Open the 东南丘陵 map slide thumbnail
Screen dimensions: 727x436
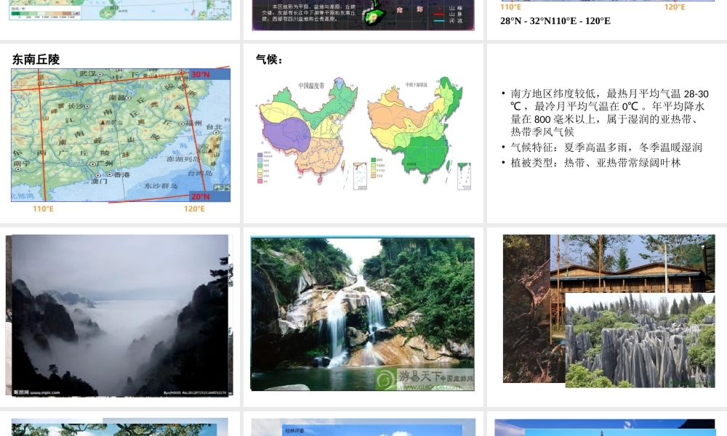tap(120, 133)
